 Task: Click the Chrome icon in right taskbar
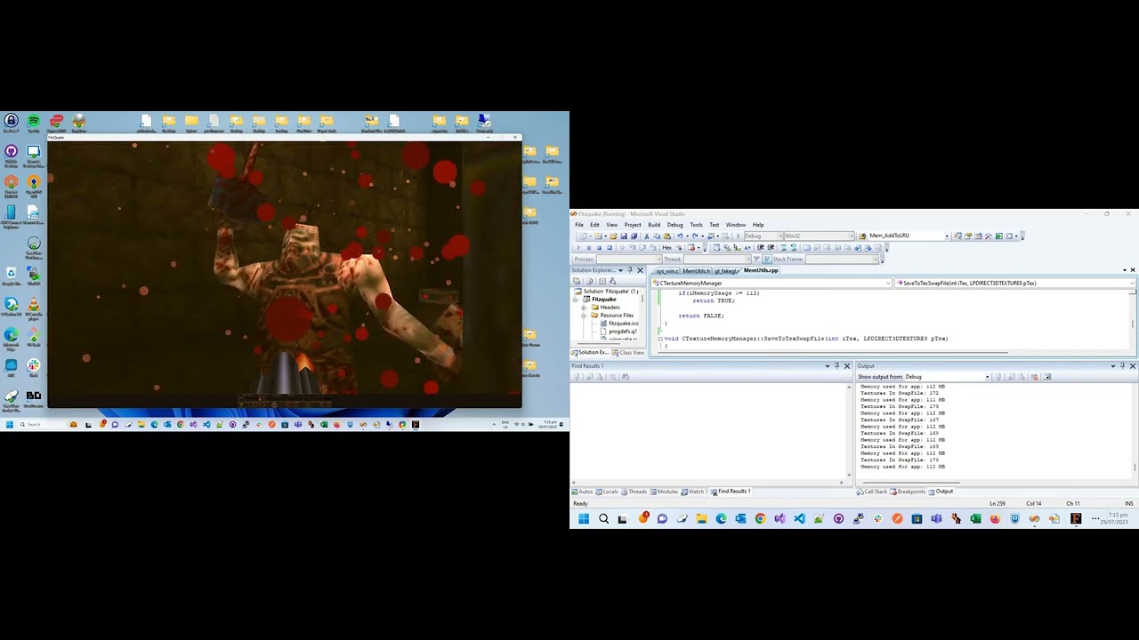[760, 518]
